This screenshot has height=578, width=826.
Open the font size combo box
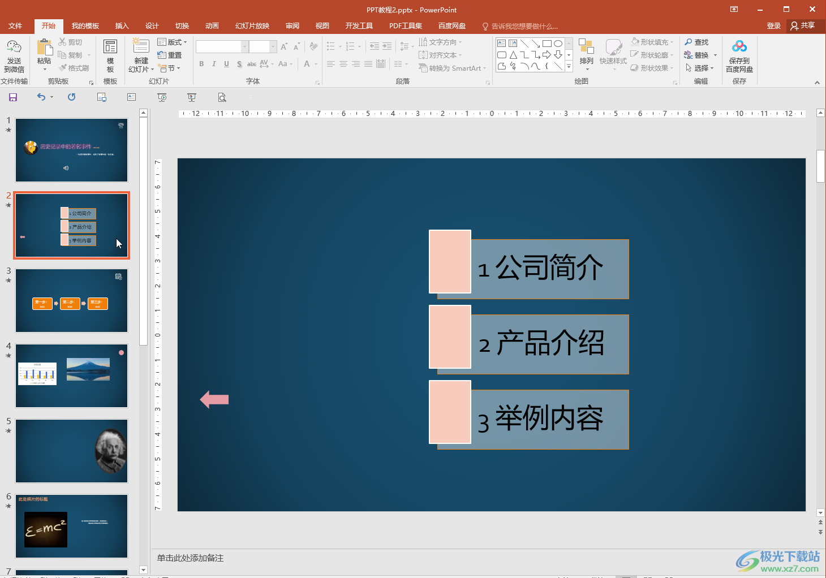point(263,46)
